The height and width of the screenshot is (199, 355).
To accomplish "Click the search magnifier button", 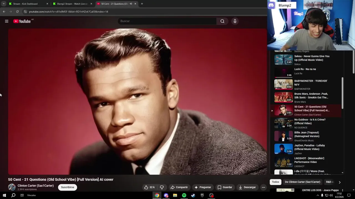I will tap(222, 21).
